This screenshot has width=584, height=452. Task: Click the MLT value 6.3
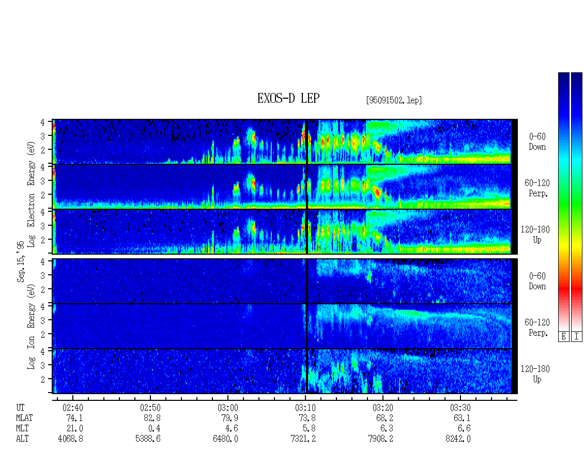387,429
